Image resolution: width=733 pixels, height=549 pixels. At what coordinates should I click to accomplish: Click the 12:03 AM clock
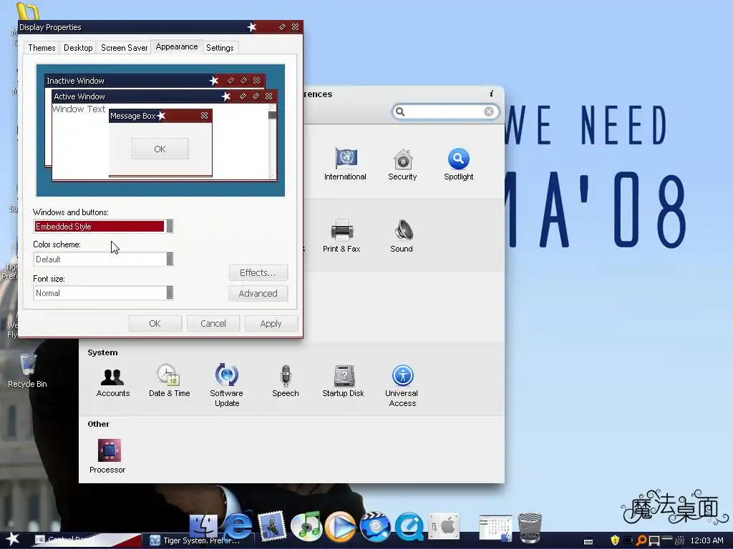tap(707, 540)
